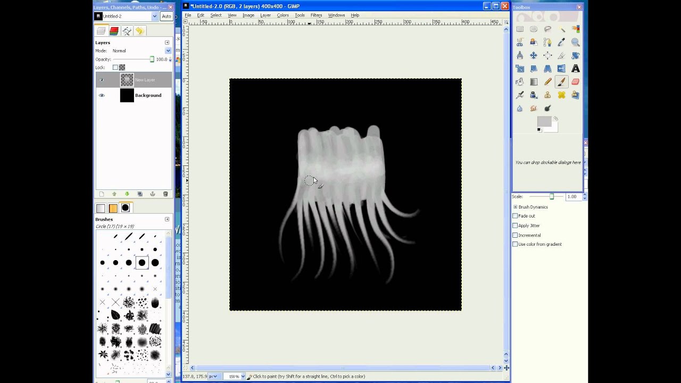The image size is (681, 383).
Task: Select the Heal tool
Action: pos(561,95)
